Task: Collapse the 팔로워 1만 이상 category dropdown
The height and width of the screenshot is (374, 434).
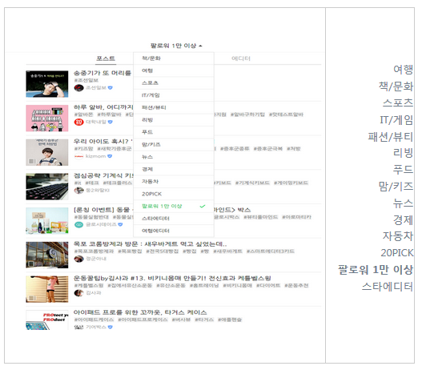Action: pyautogui.click(x=176, y=46)
